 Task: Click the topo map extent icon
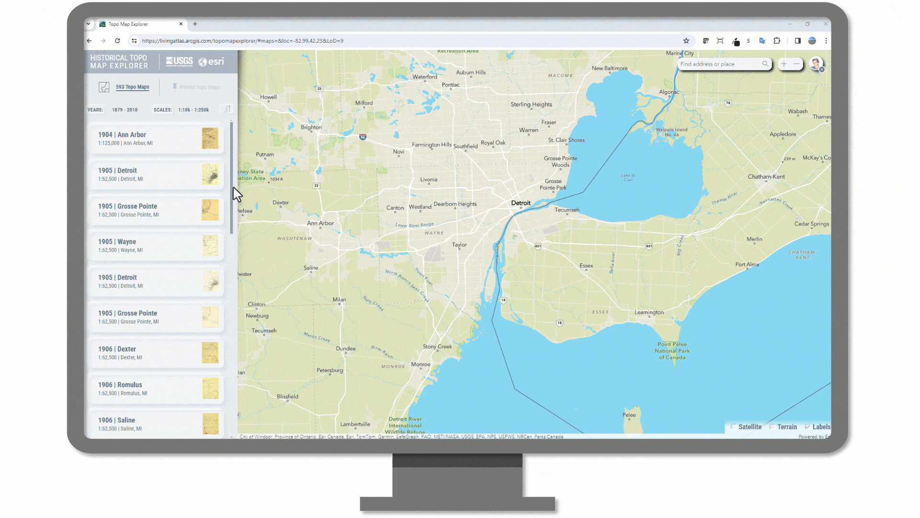[x=104, y=87]
